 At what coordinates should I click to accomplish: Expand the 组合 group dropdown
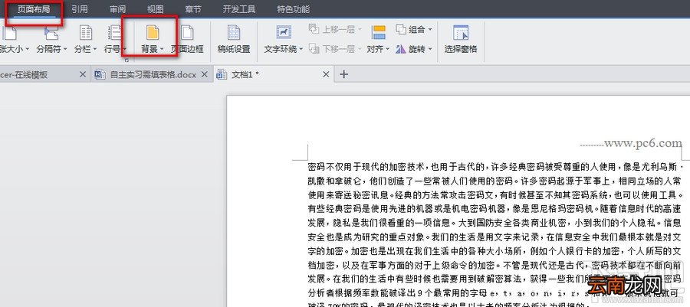pyautogui.click(x=429, y=29)
